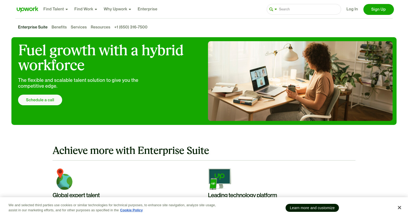Image resolution: width=408 pixels, height=219 pixels.
Task: Click the Schedule a call button
Action: click(40, 100)
